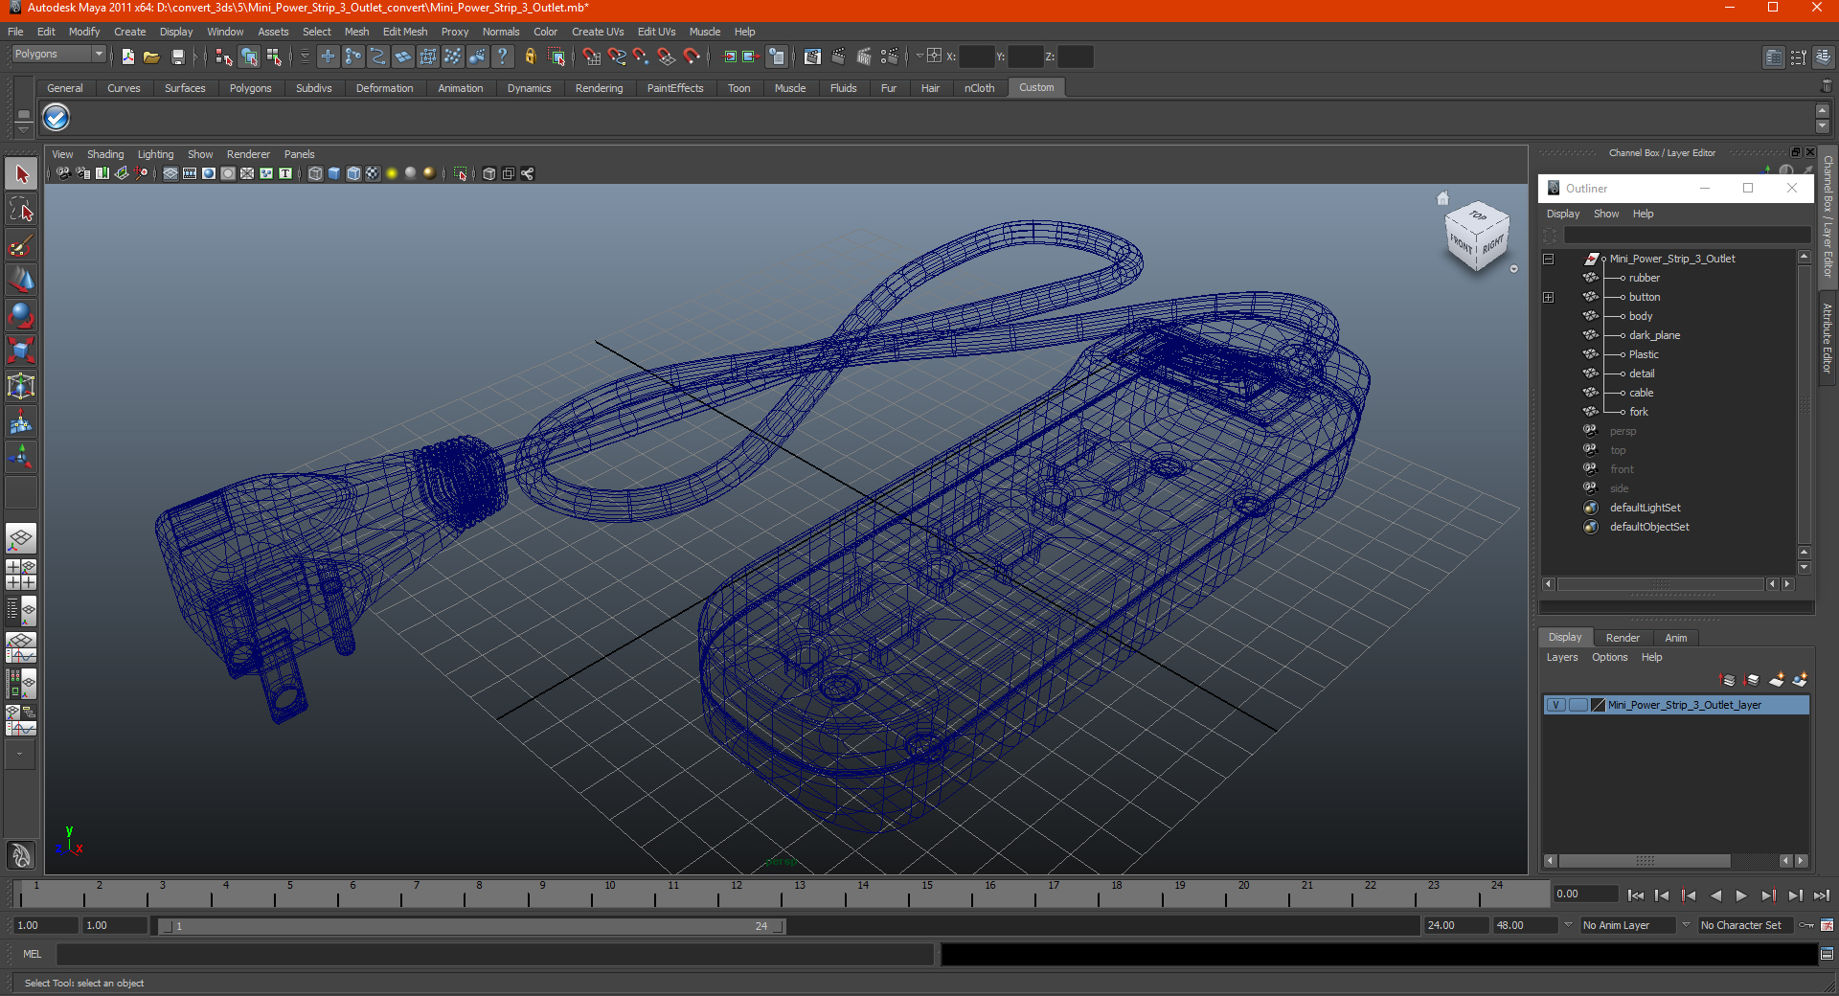Open Outliner Display menu
1839x996 pixels.
pyautogui.click(x=1563, y=214)
